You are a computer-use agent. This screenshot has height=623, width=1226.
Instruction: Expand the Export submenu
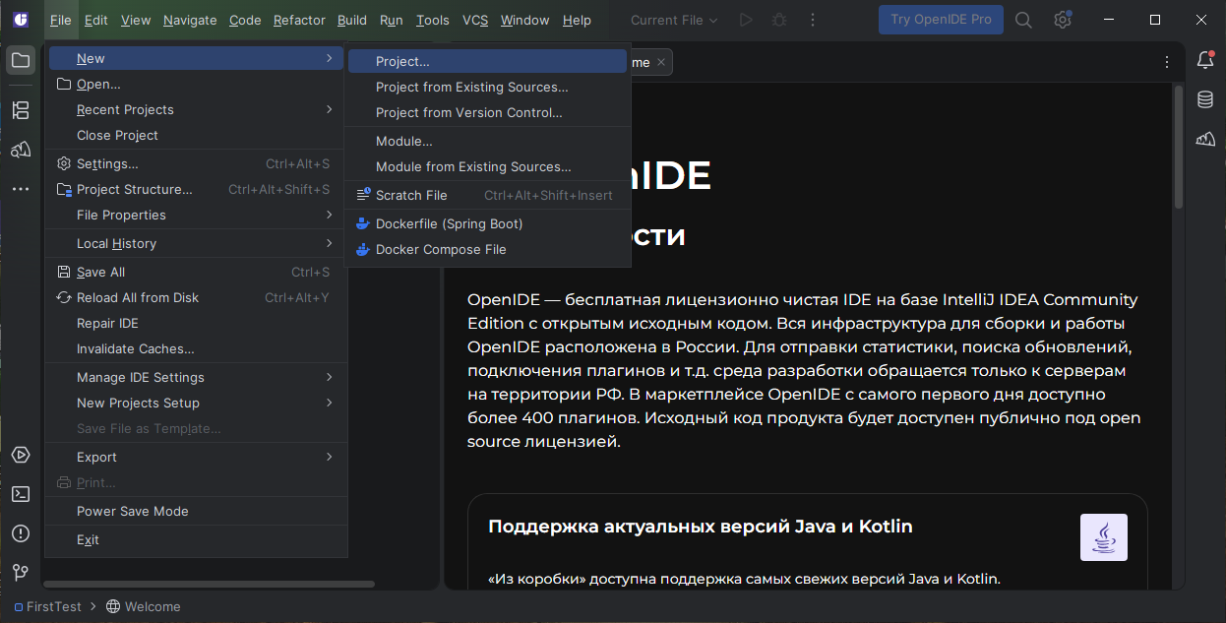tap(196, 457)
